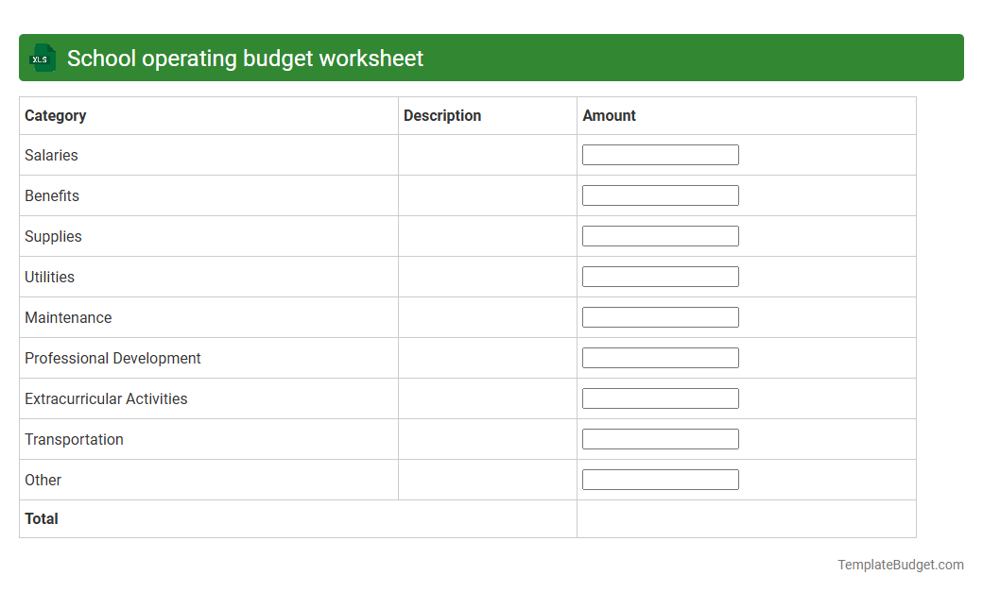The width and height of the screenshot is (983, 592).
Task: Click the XLS file icon in the header
Action: (41, 58)
